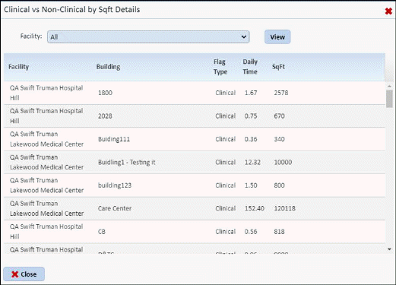Click facility name in 1800 row
This screenshot has width=396, height=285.
pos(46,93)
